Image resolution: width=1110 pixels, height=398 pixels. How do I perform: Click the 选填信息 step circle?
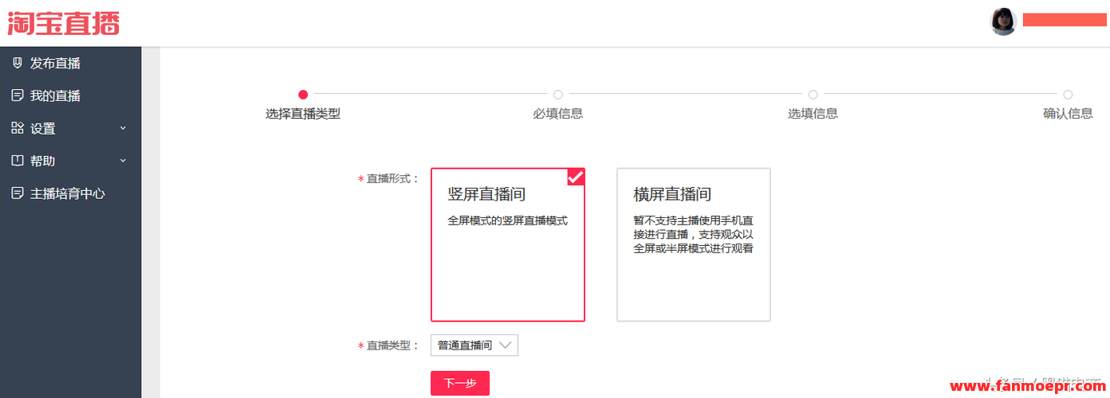[813, 95]
